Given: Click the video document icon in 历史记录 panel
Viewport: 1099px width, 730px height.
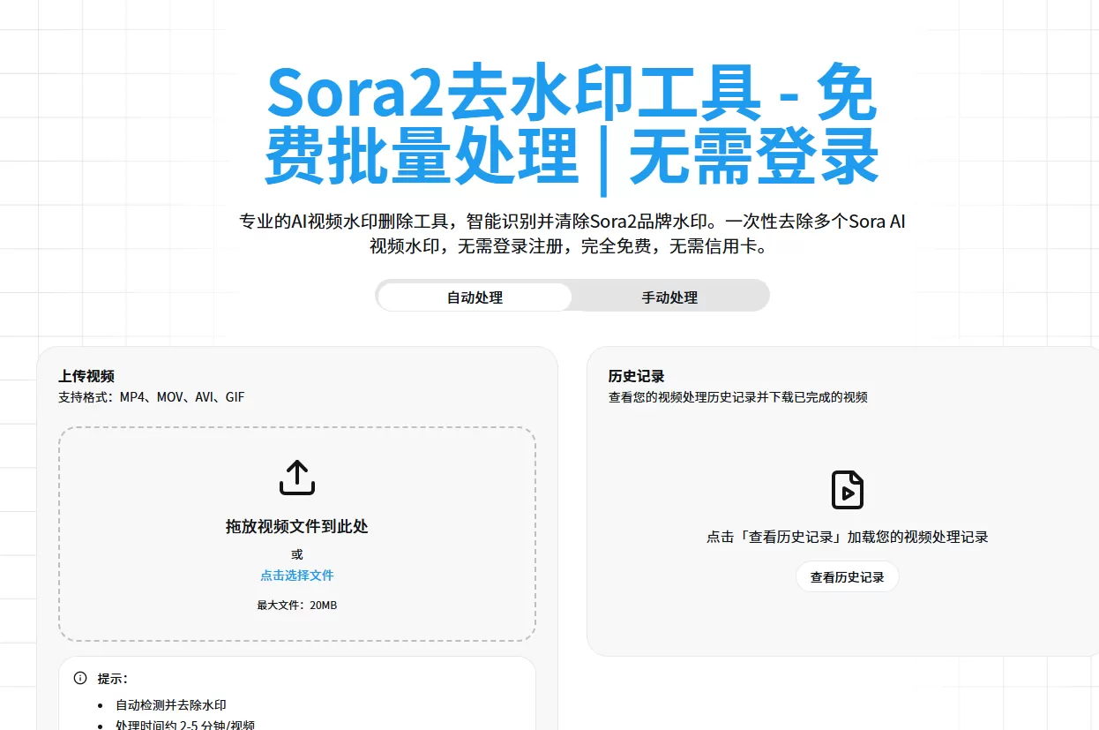Looking at the screenshot, I should click(x=847, y=490).
